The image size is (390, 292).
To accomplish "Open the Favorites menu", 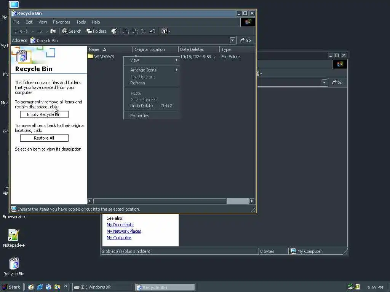I will tap(61, 22).
